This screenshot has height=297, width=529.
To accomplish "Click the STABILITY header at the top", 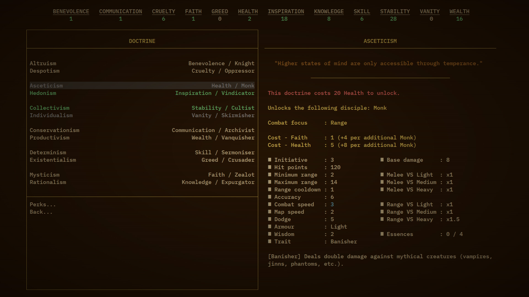I will (395, 12).
